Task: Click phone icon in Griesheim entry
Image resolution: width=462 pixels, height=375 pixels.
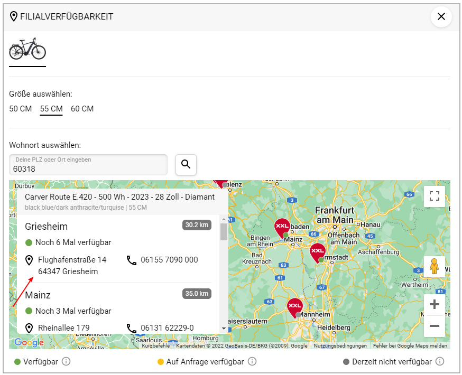Action: click(x=132, y=260)
